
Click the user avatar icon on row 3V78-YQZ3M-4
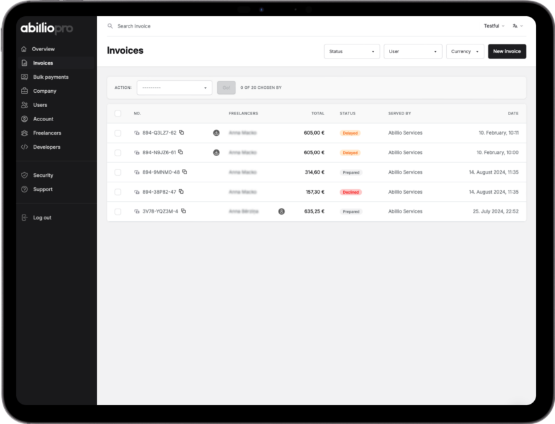coord(281,211)
